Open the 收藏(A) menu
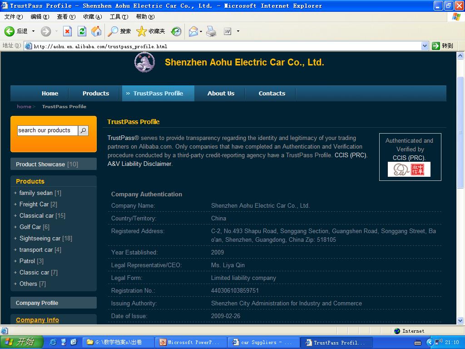 [93, 17]
